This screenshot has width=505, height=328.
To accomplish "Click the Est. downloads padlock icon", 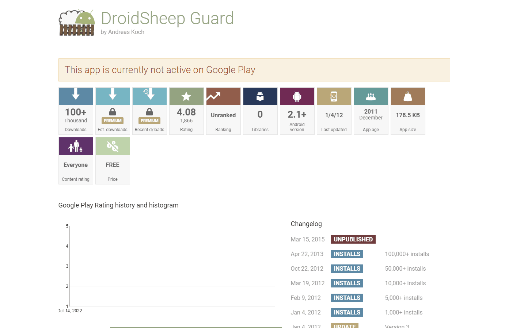I will point(113,112).
